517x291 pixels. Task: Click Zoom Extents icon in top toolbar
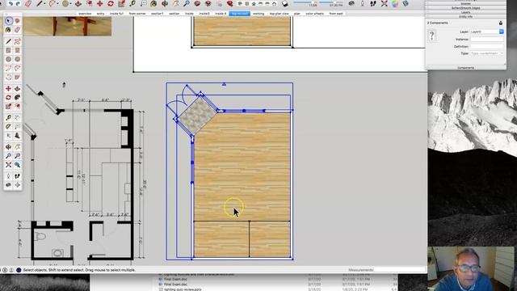pos(385,3)
